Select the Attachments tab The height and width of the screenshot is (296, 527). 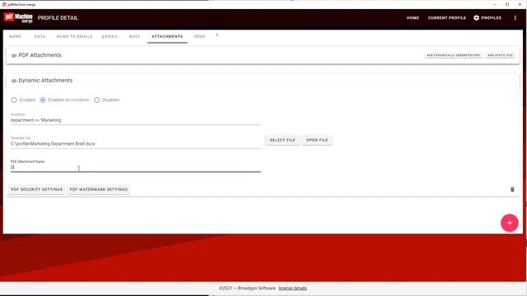(167, 36)
